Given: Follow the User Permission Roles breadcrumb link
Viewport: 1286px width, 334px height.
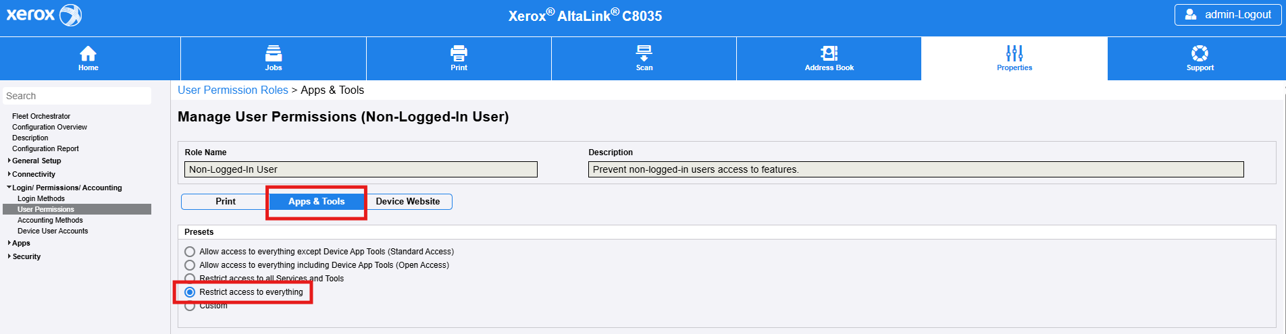Looking at the screenshot, I should (232, 90).
